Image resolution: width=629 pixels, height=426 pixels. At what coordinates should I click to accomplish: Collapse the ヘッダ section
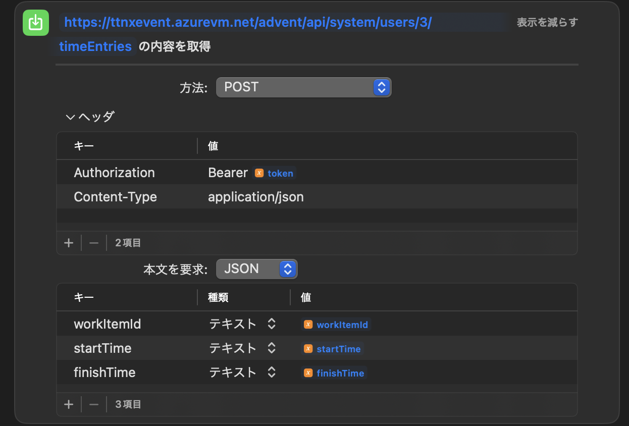pyautogui.click(x=70, y=116)
